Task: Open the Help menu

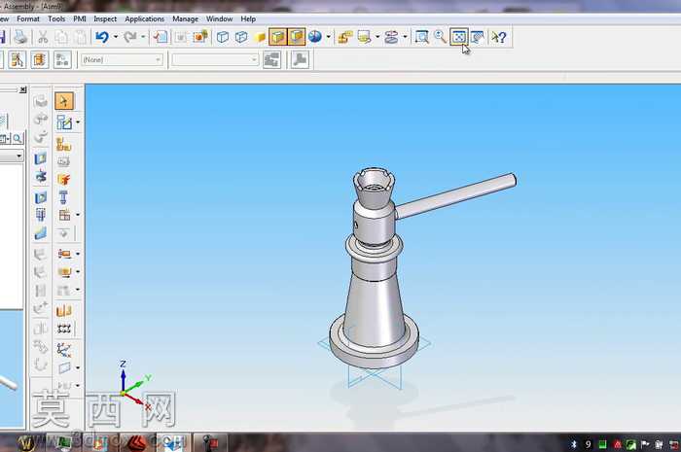Action: click(x=248, y=19)
